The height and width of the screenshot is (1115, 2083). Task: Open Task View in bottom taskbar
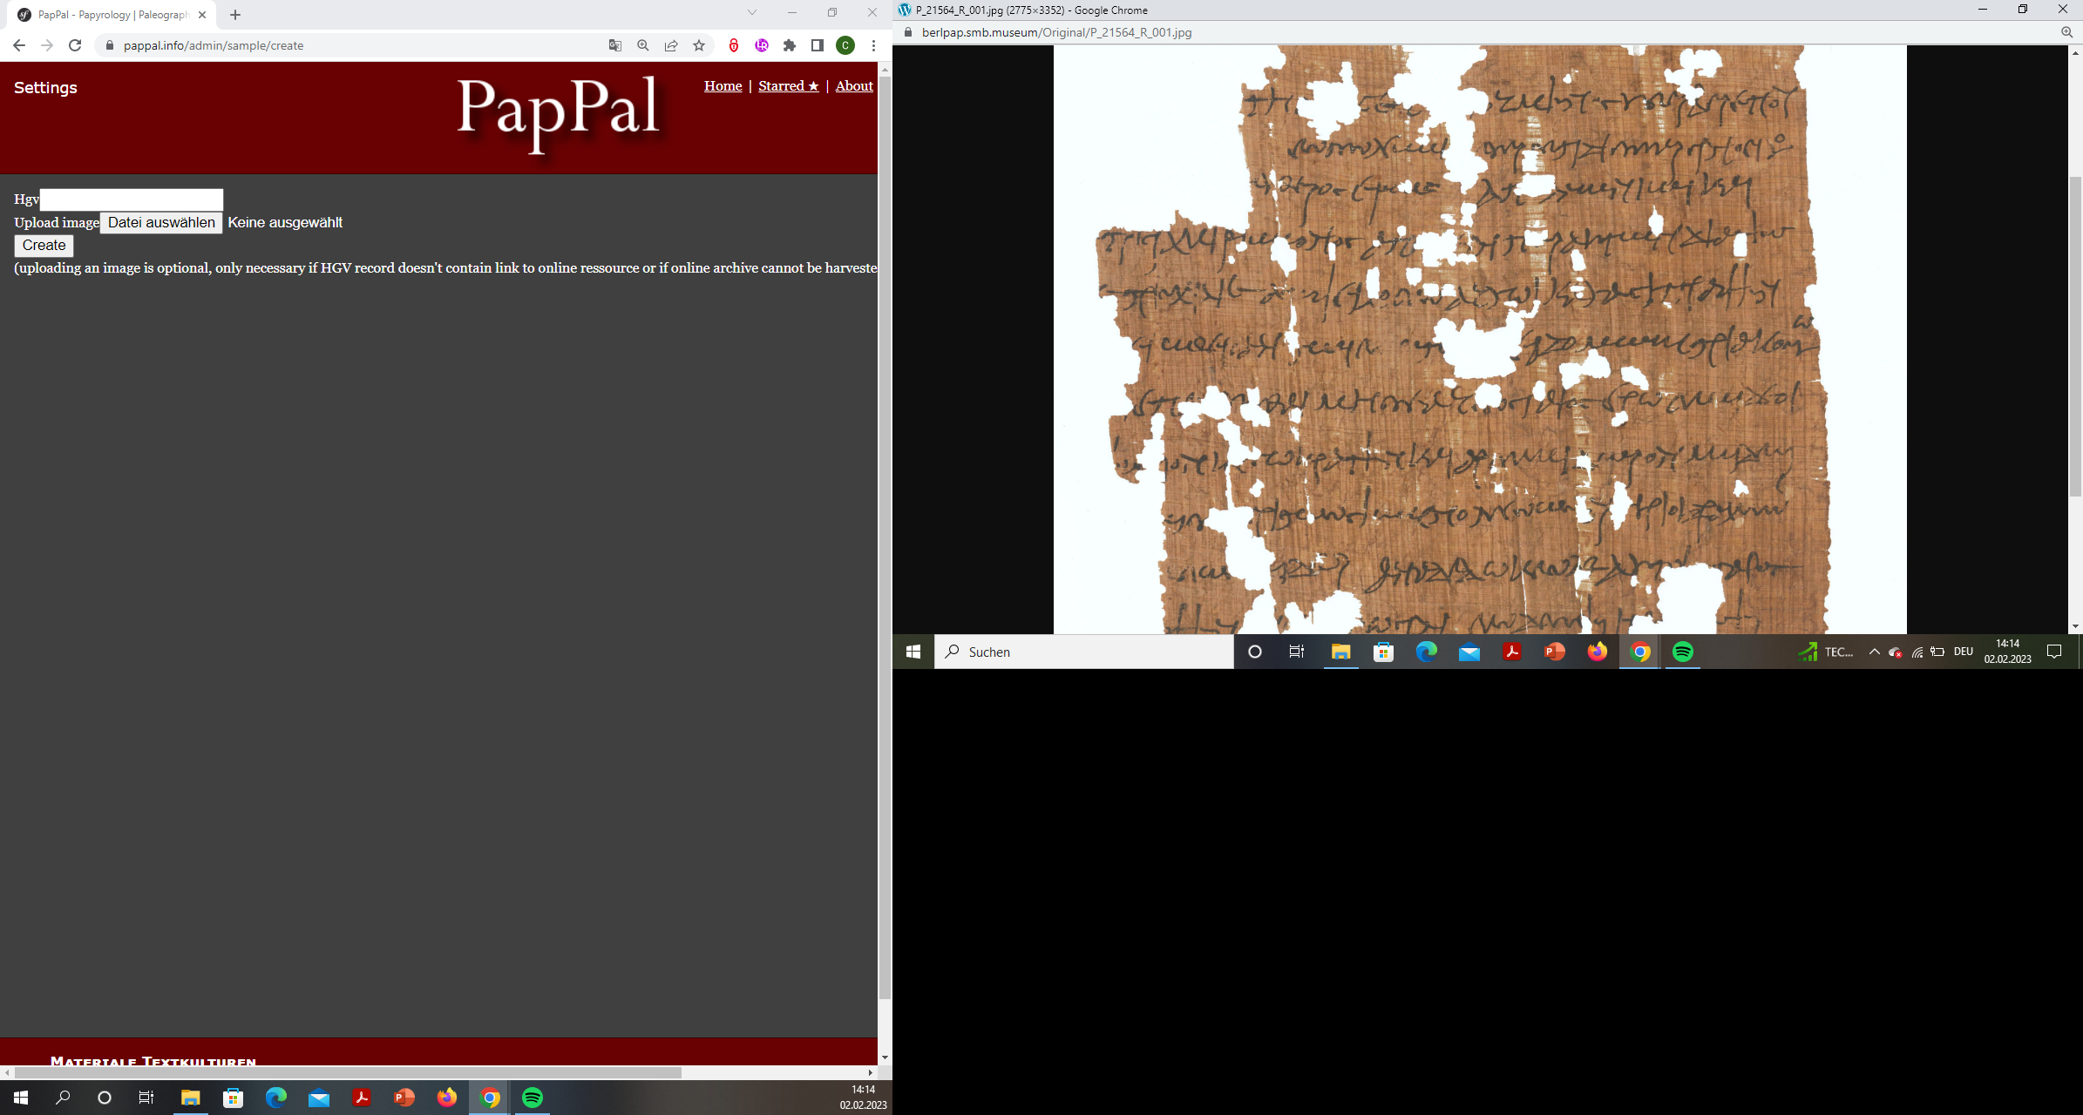146,1098
